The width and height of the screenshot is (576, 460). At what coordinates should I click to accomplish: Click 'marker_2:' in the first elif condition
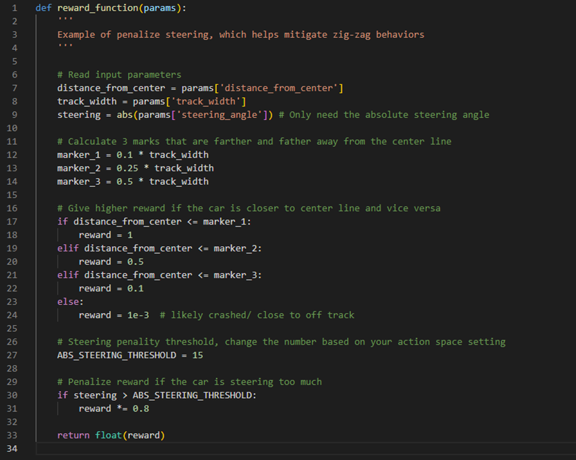click(238, 248)
